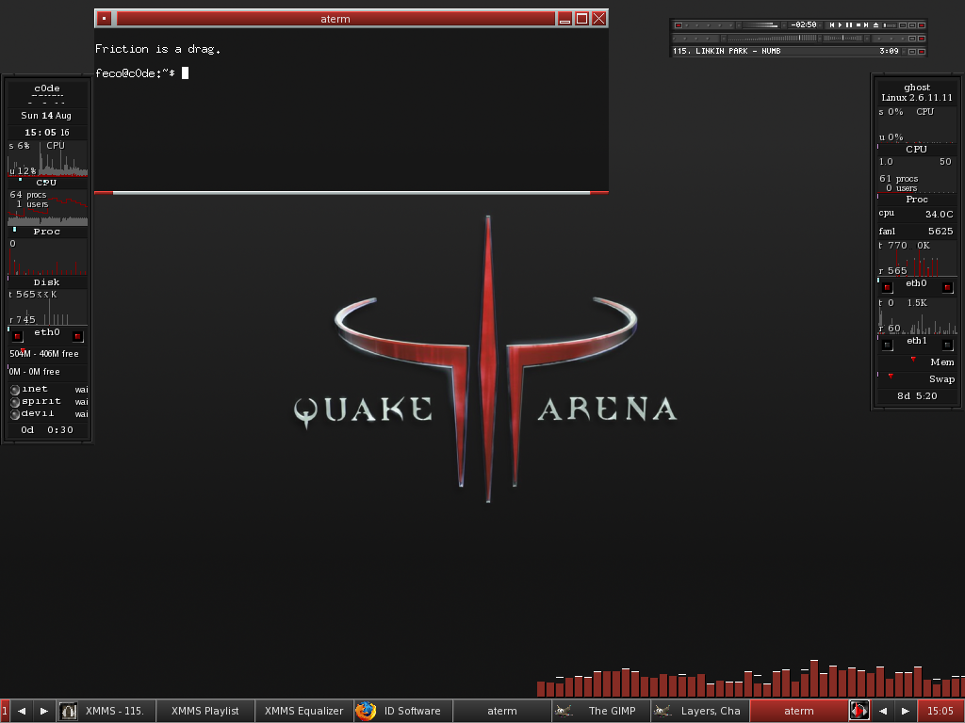Click right eth0 LED in c0de monitor
Image resolution: width=965 pixels, height=723 pixels.
[77, 336]
